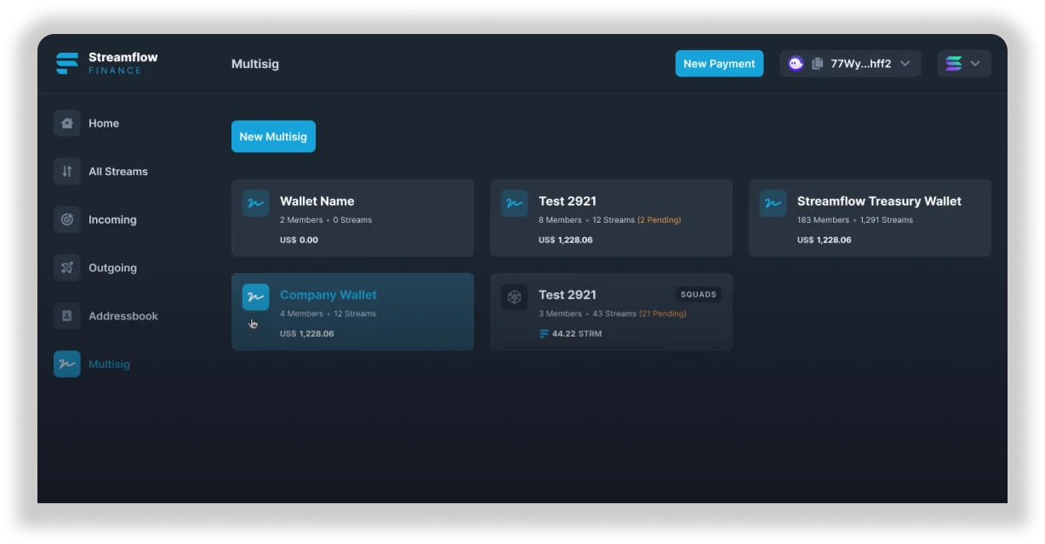Click the Multisig page title in header
Screen dimensions: 1045x544
point(255,64)
